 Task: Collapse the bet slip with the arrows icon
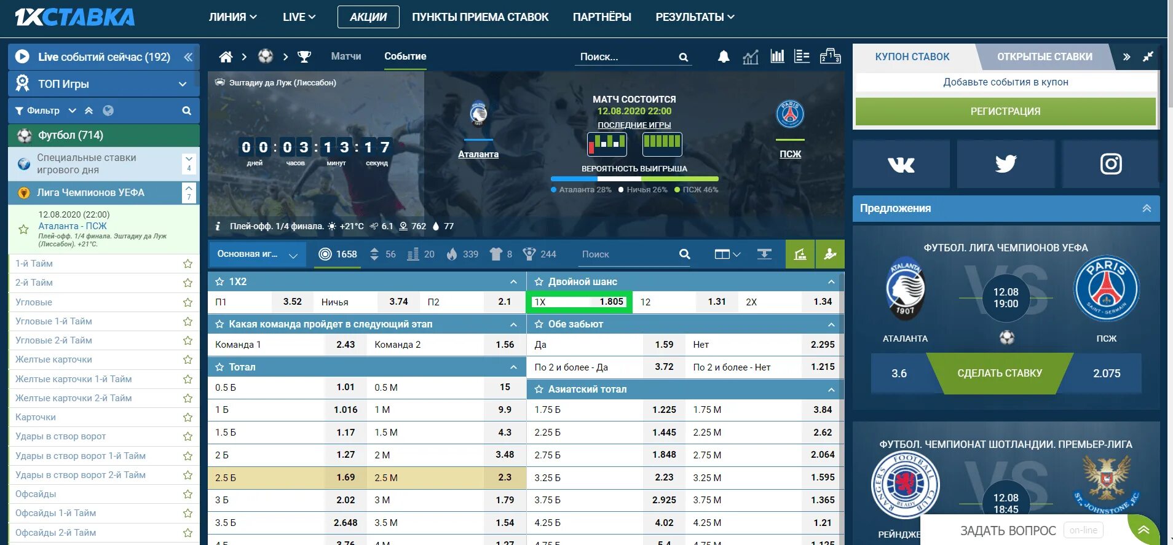[x=1148, y=57]
